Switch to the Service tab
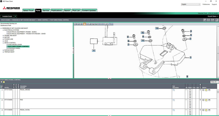 46,11
